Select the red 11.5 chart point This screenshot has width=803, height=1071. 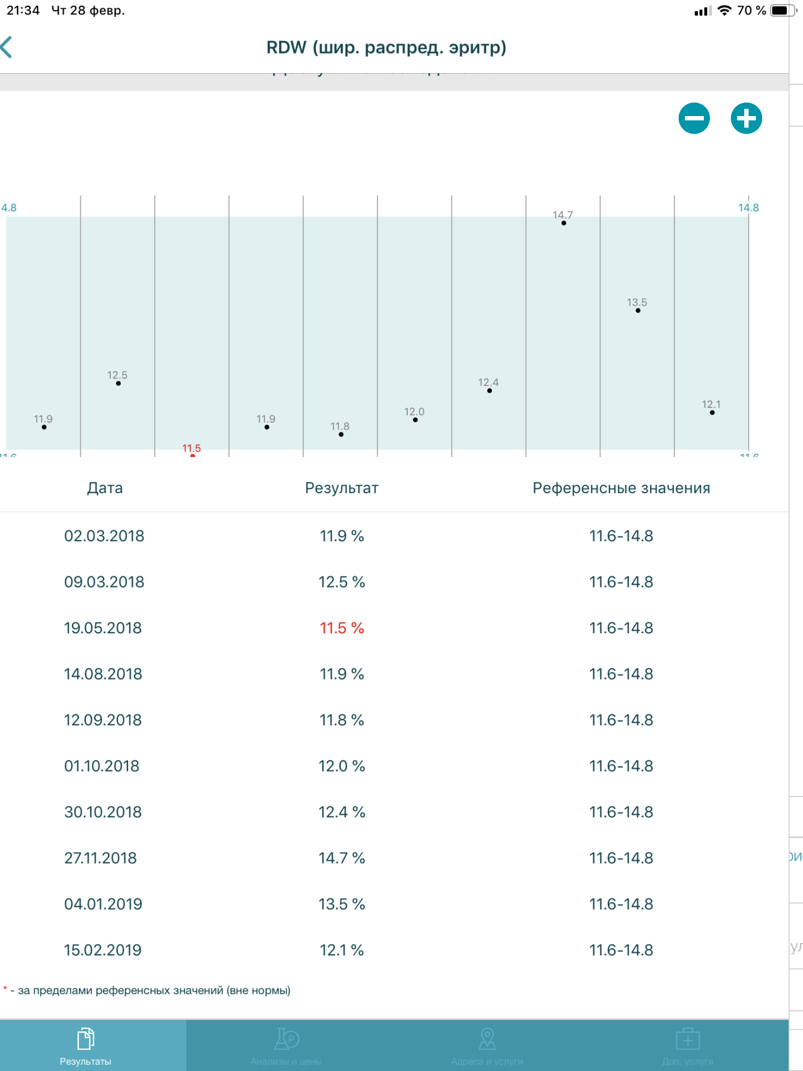pyautogui.click(x=193, y=455)
